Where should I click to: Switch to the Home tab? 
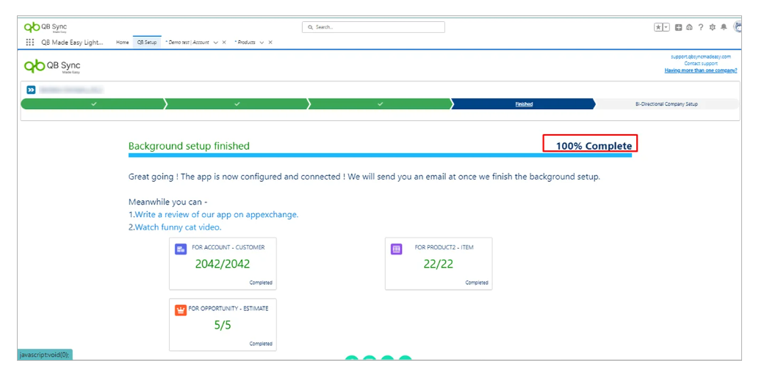[x=122, y=43]
